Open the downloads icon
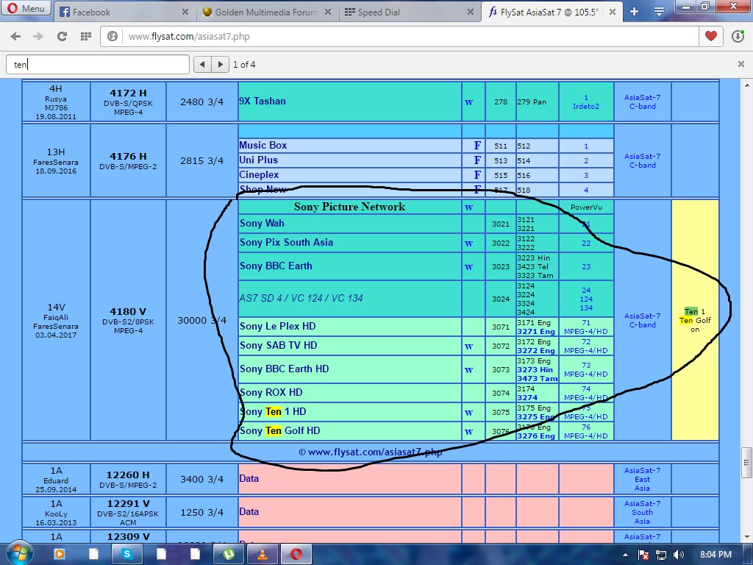The image size is (753, 565). (x=738, y=37)
